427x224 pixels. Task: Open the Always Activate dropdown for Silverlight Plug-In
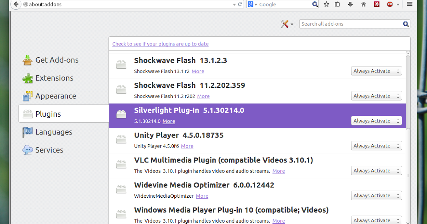click(x=376, y=121)
